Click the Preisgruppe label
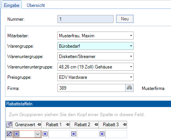 coord(19,77)
